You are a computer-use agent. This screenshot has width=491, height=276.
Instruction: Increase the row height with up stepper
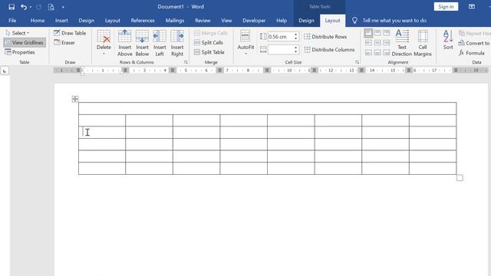coord(295,34)
